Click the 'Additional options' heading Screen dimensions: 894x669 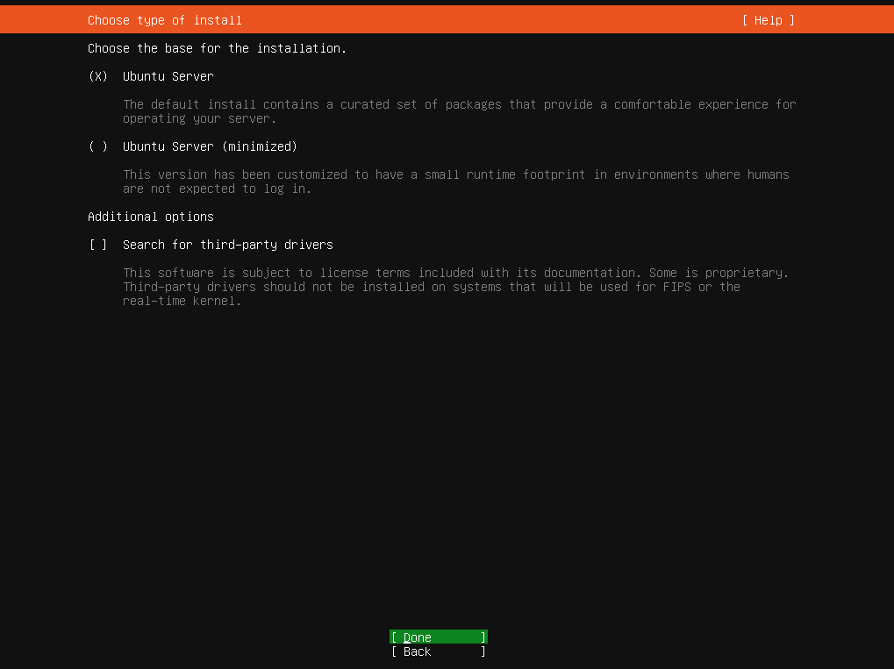click(x=151, y=217)
